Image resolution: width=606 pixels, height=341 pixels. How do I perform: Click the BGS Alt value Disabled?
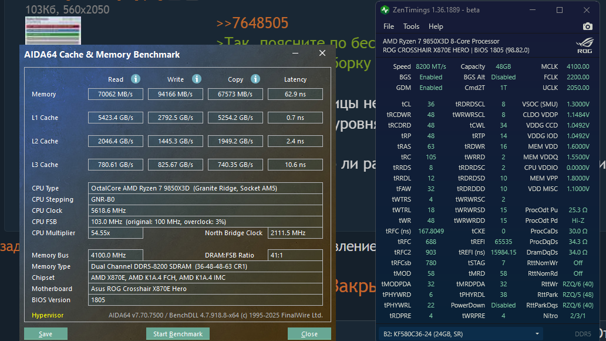[x=503, y=77]
